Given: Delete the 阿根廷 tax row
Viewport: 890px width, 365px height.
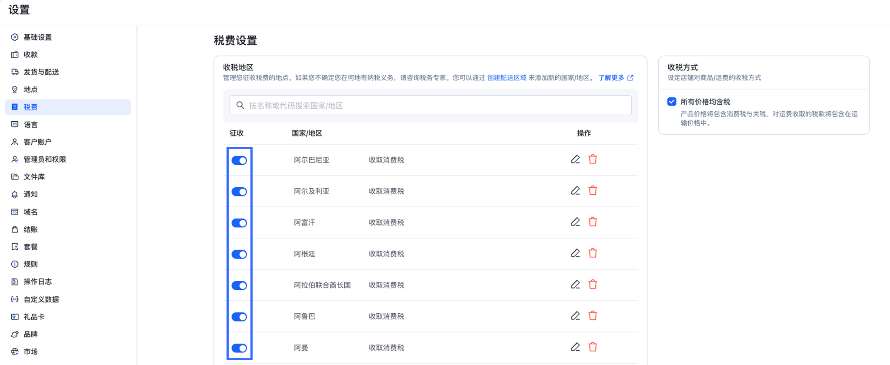Looking at the screenshot, I should point(593,253).
